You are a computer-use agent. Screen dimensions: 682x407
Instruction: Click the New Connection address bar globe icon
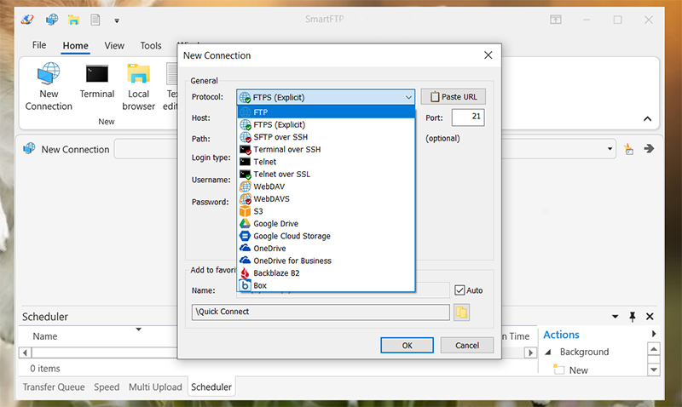point(29,148)
